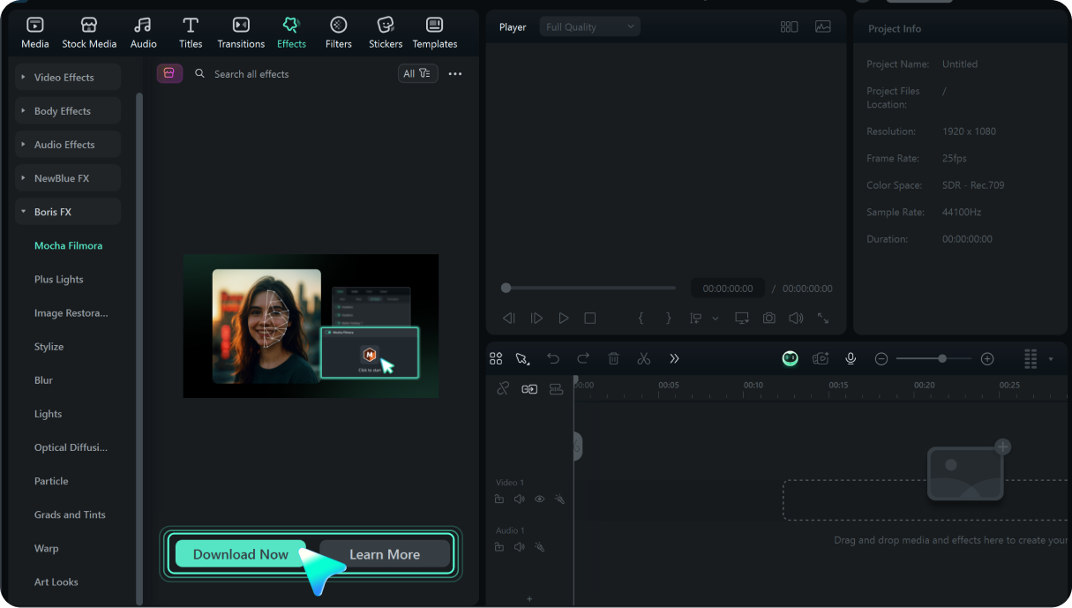Image resolution: width=1072 pixels, height=608 pixels.
Task: Record a voiceover with the Microphone icon
Action: pyautogui.click(x=850, y=358)
